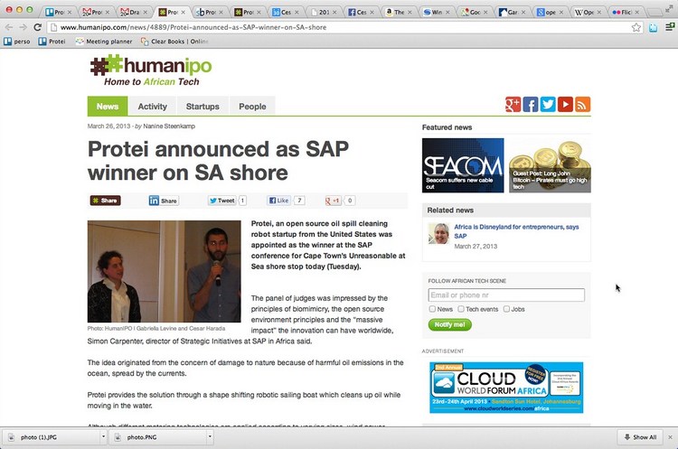Expand photo.PNG download menu arrow
The height and width of the screenshot is (449, 678).
[210, 437]
